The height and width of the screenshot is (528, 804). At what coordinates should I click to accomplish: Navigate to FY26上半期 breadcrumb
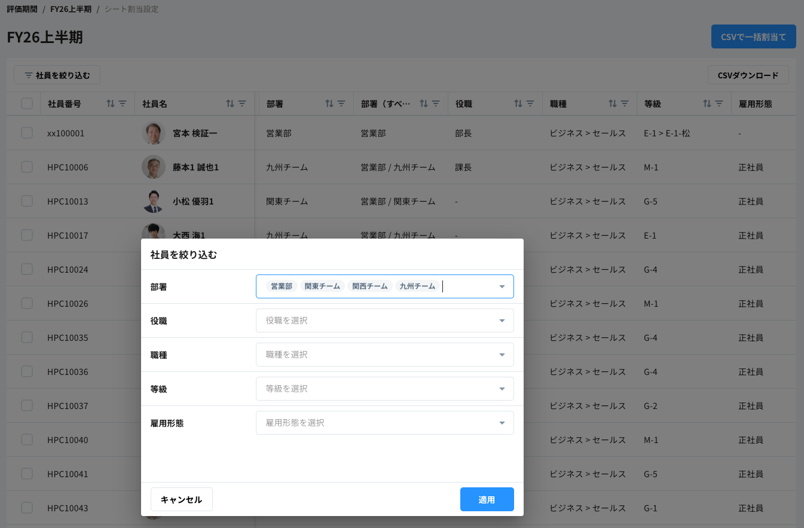click(71, 10)
